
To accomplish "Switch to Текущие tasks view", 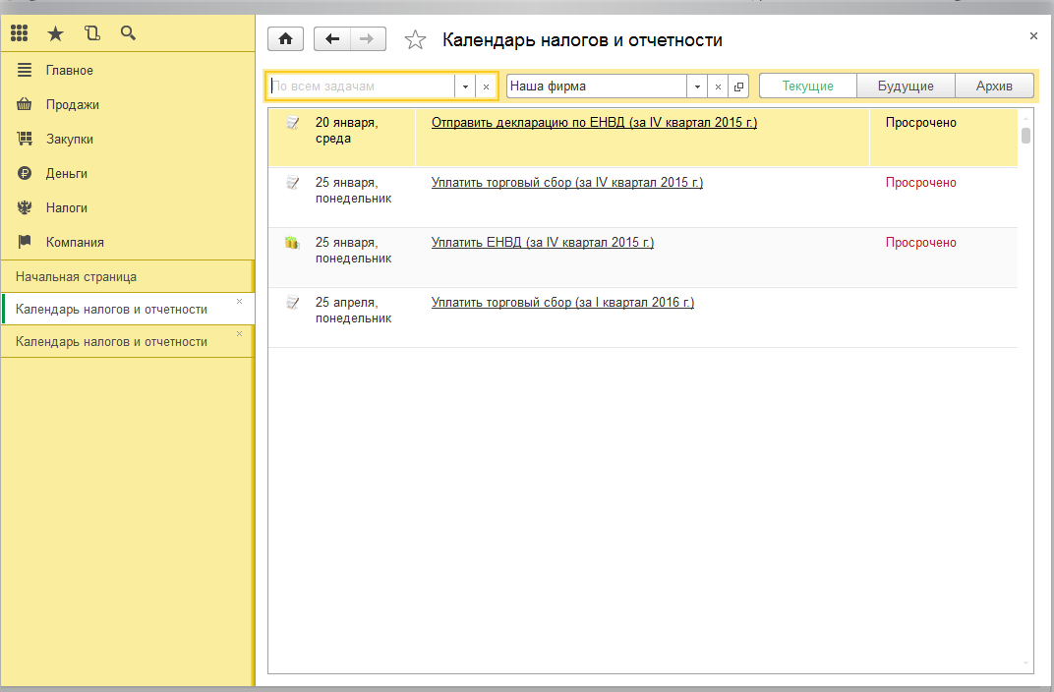I will [x=807, y=86].
